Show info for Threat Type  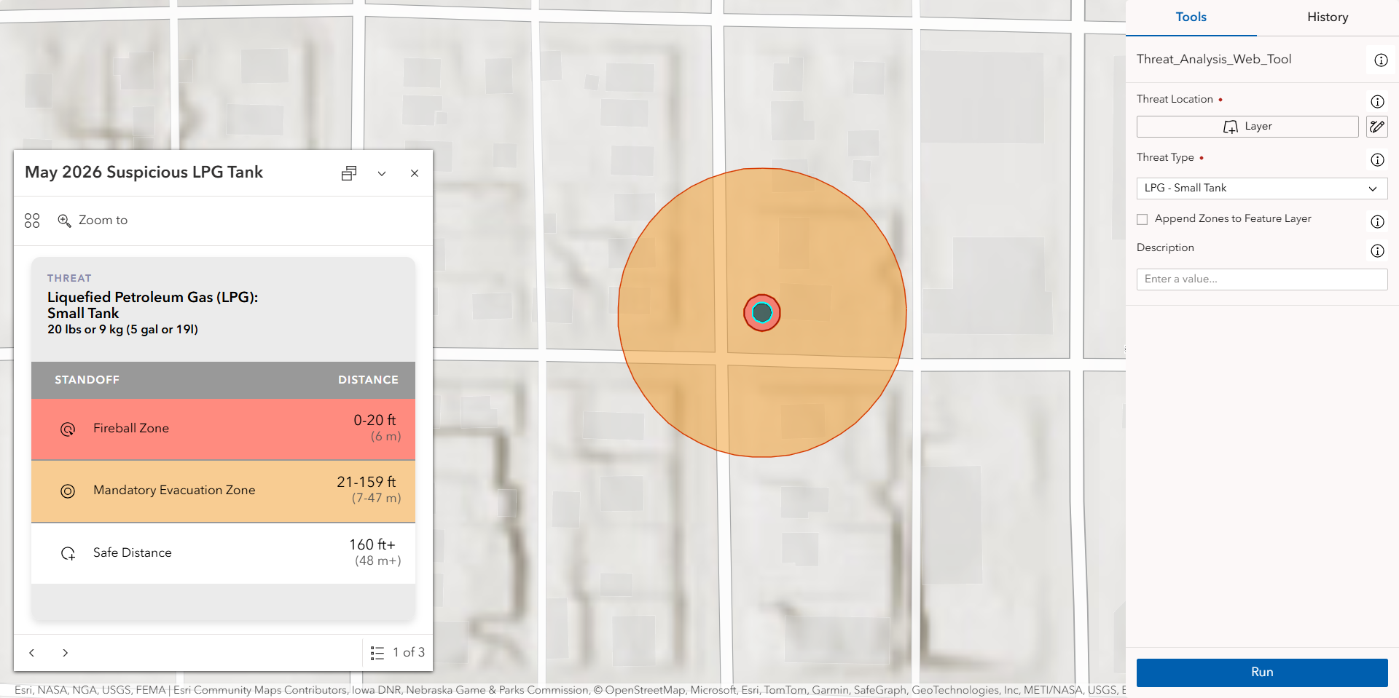(x=1377, y=160)
